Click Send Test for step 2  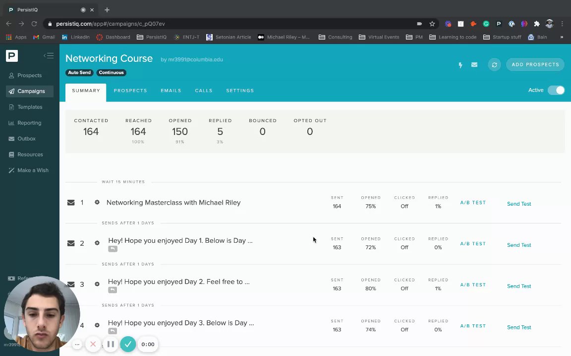(x=519, y=245)
